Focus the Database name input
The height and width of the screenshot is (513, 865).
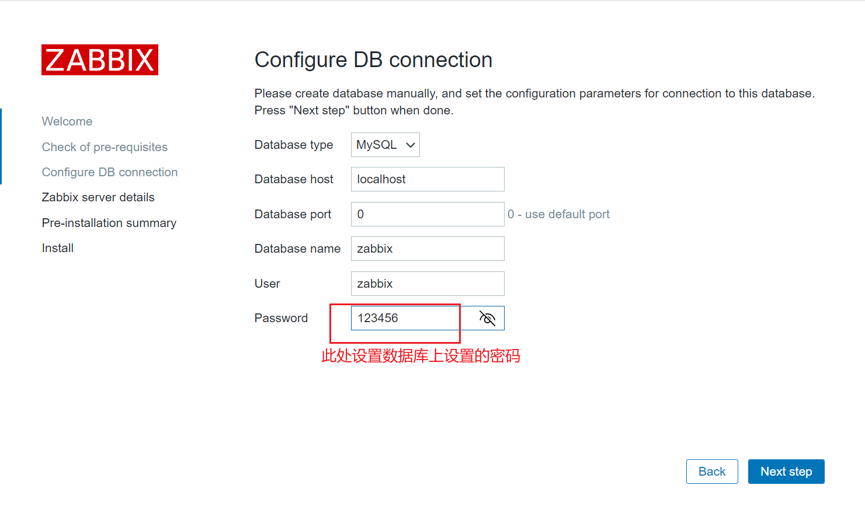click(x=428, y=249)
